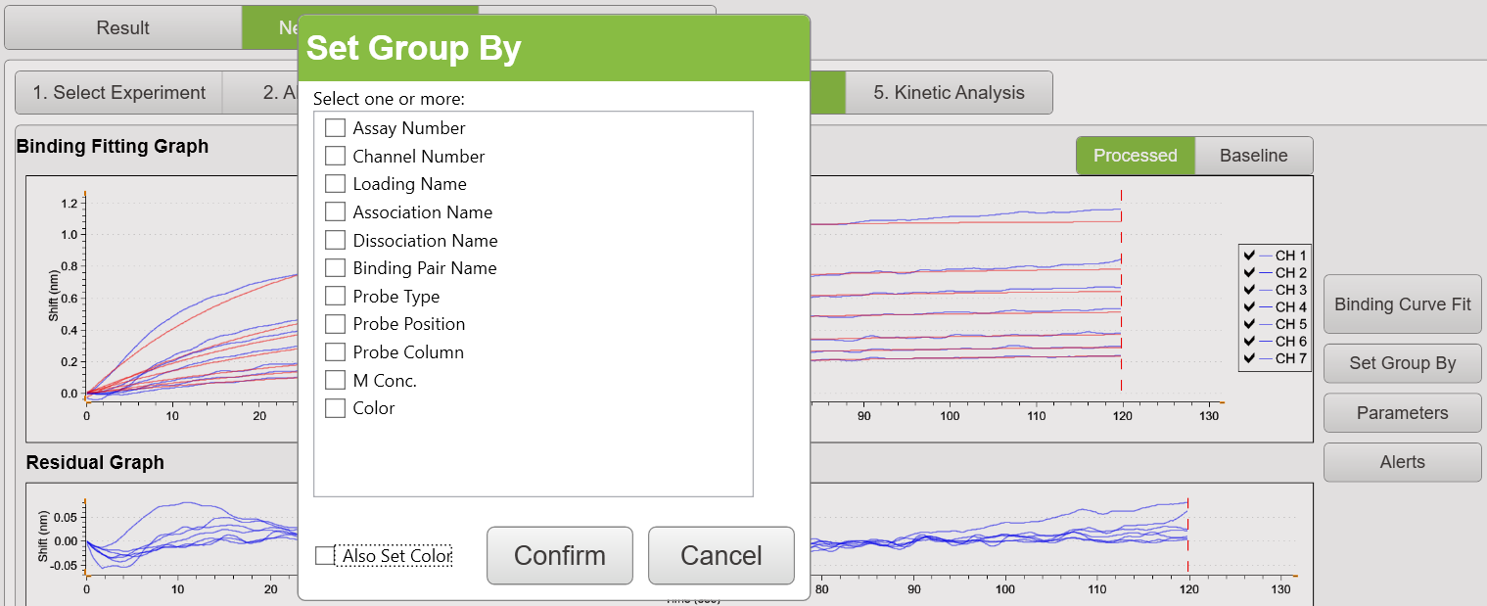Check the Channel Number option
The image size is (1487, 606).
335,156
